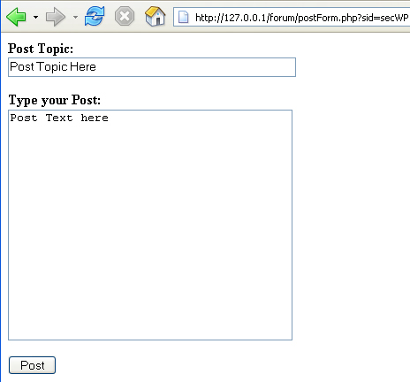The image size is (410, 382).
Task: Open the browser home page icon
Action: [x=156, y=16]
